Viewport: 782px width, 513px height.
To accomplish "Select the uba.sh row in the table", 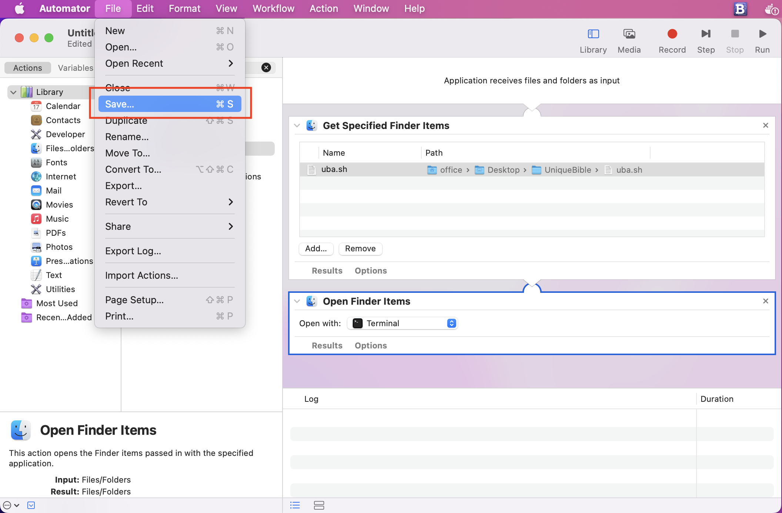I will tap(532, 170).
